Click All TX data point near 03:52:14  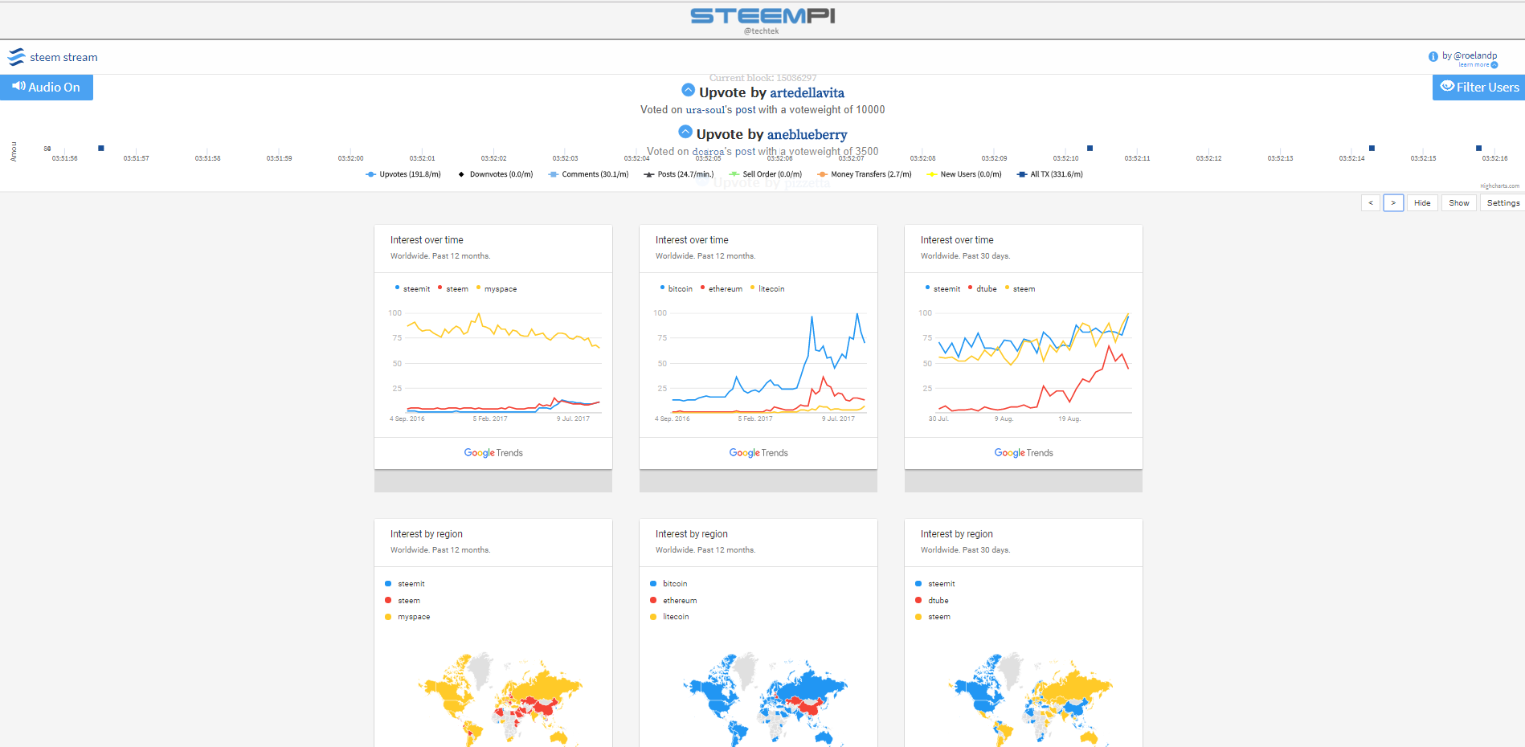pyautogui.click(x=1372, y=148)
